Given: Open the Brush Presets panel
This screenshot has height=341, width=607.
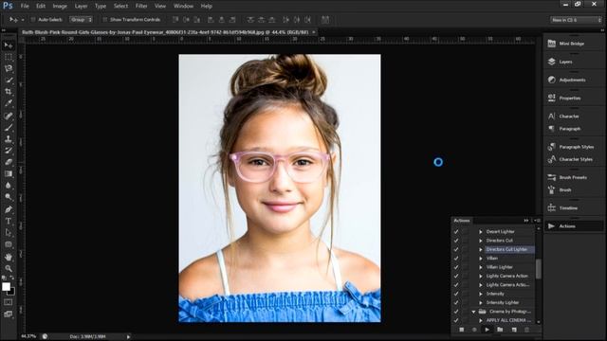Looking at the screenshot, I should click(574, 177).
